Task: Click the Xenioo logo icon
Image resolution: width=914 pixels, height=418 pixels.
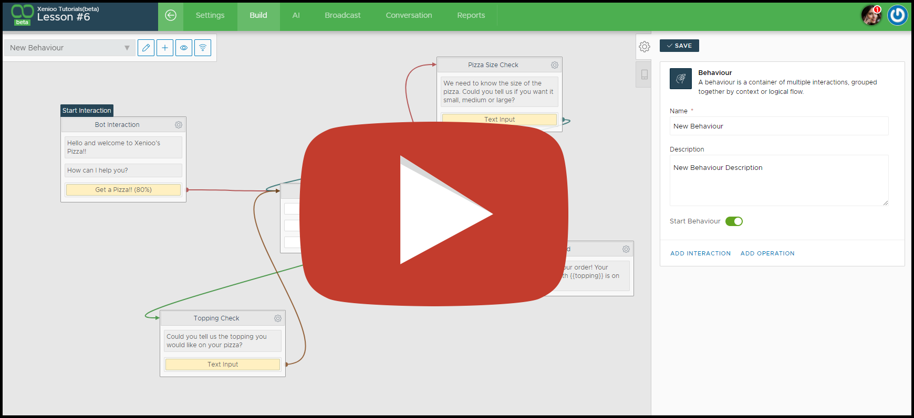Action: tap(22, 14)
